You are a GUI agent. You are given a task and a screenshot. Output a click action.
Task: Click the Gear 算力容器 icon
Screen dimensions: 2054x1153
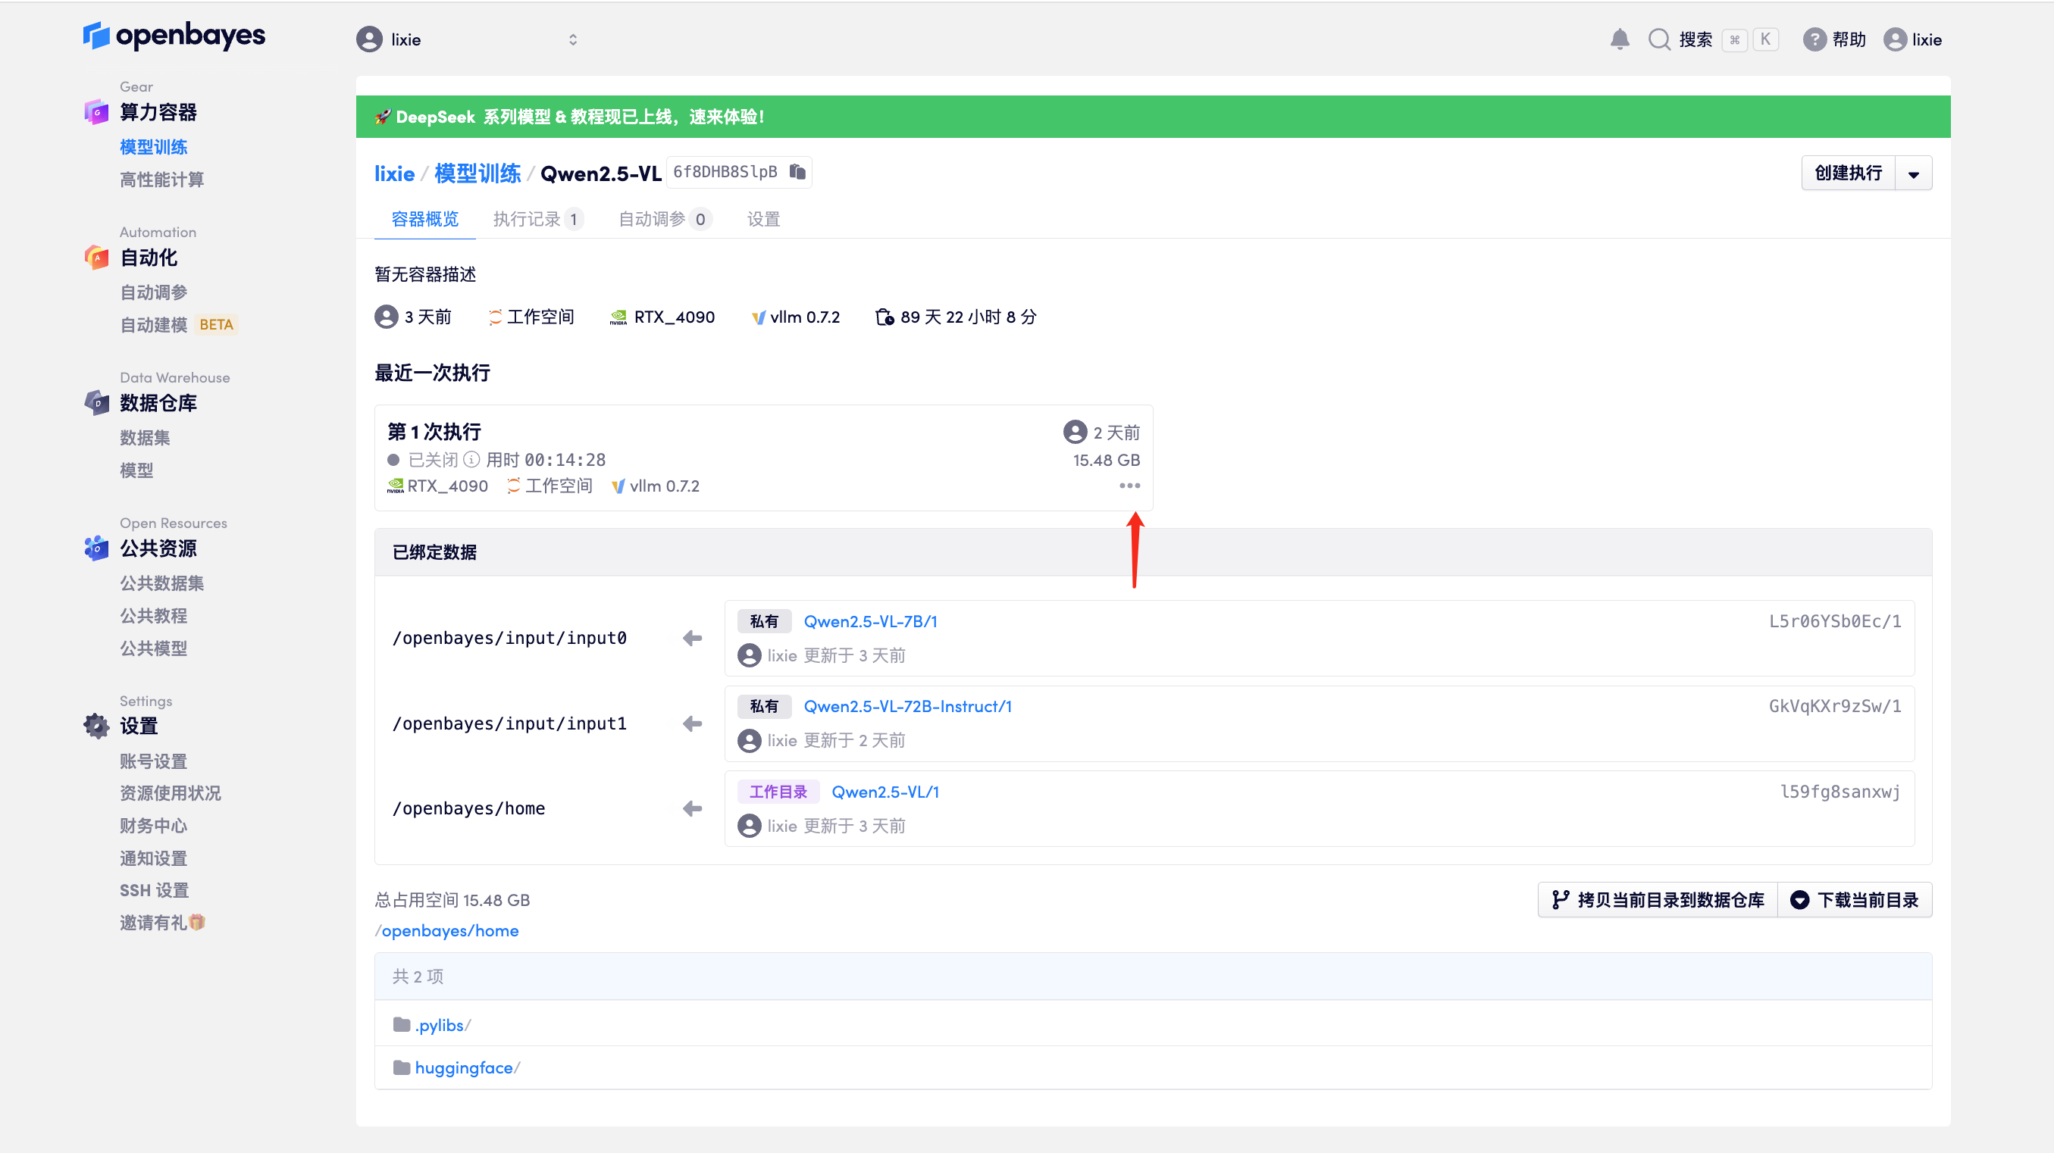point(96,112)
